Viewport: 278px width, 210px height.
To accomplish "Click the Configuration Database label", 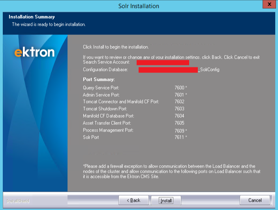I will tap(105, 70).
